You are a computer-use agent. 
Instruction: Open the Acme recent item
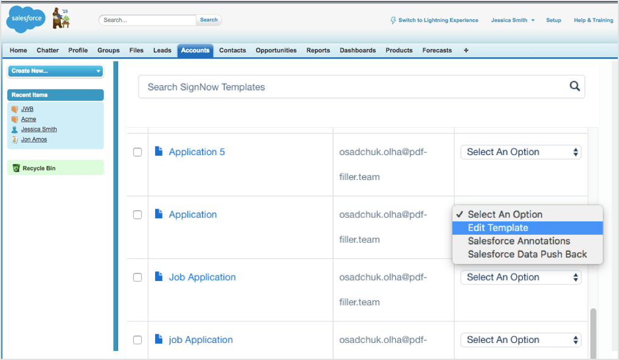point(28,119)
